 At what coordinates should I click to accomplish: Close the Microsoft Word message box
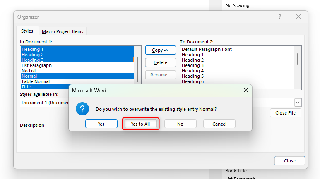point(245,90)
